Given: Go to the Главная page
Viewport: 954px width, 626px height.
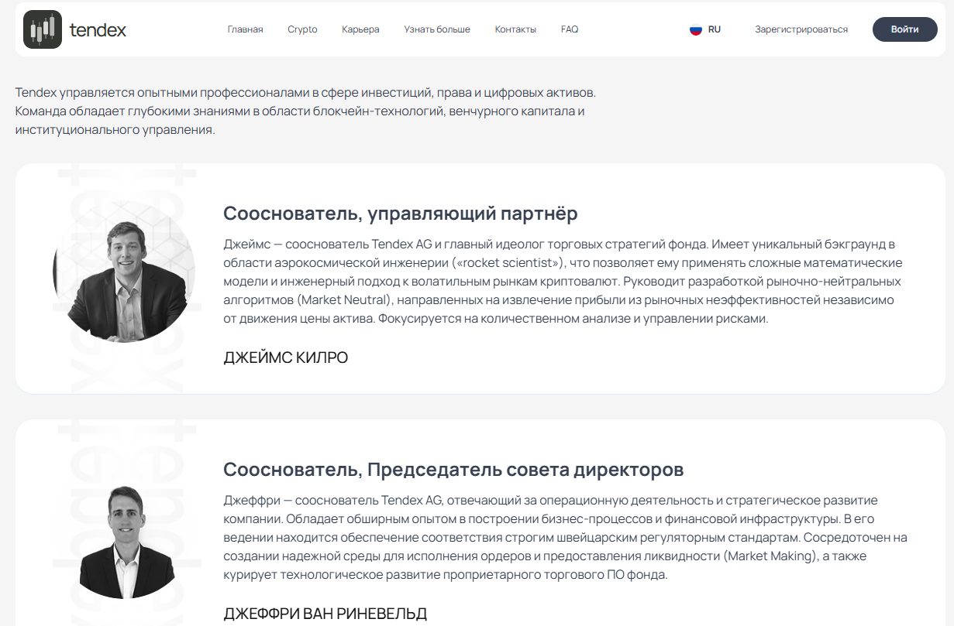Looking at the screenshot, I should pos(245,29).
